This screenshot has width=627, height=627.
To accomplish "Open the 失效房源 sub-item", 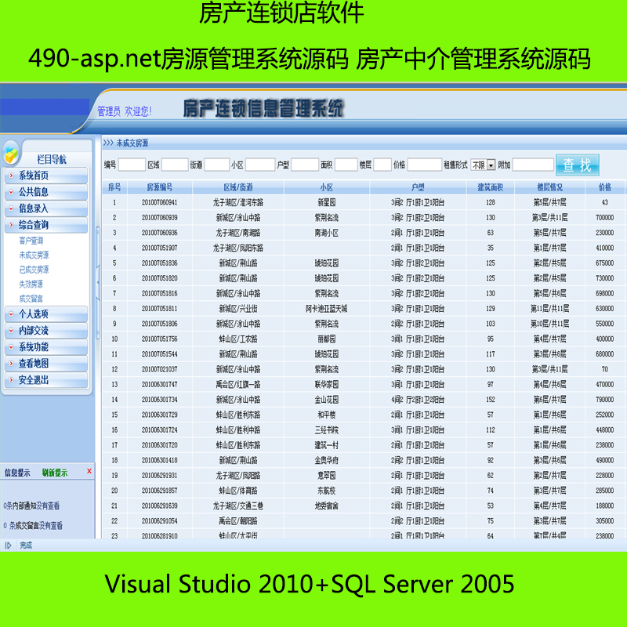I will (x=31, y=284).
